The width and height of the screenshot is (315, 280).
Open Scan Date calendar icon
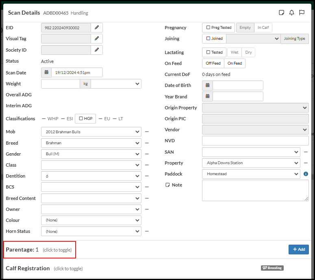pos(46,72)
